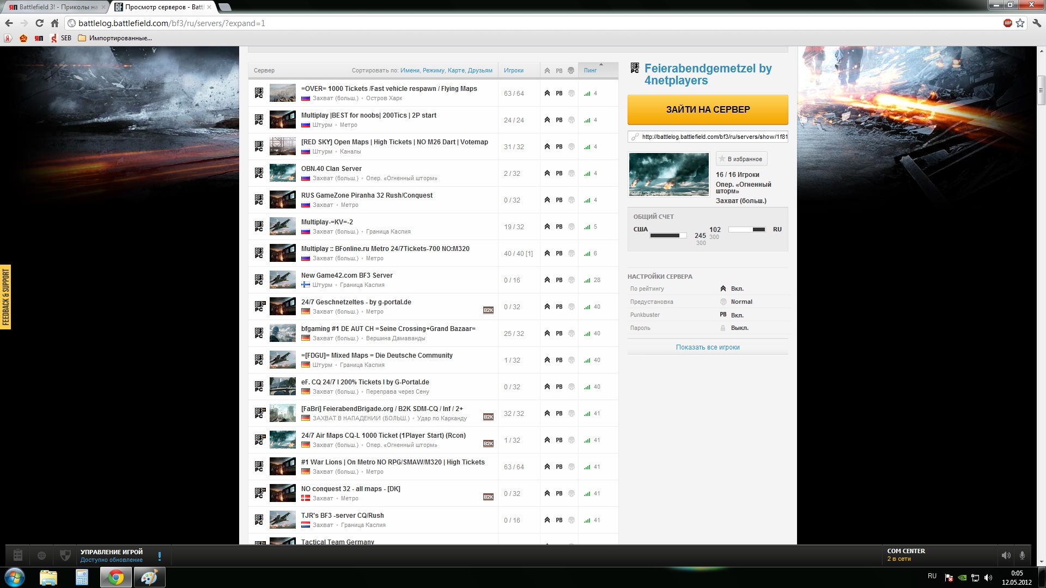Open the Adblock Plus extension icon

click(1008, 23)
